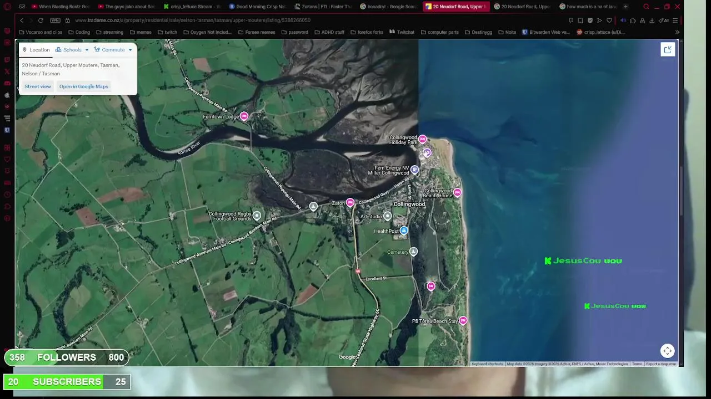Image resolution: width=711 pixels, height=399 pixels.
Task: Click the pin icon in toolbar
Action: pyautogui.click(x=570, y=21)
